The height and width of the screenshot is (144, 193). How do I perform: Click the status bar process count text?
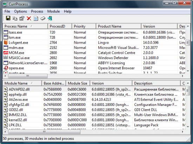coord(38,138)
